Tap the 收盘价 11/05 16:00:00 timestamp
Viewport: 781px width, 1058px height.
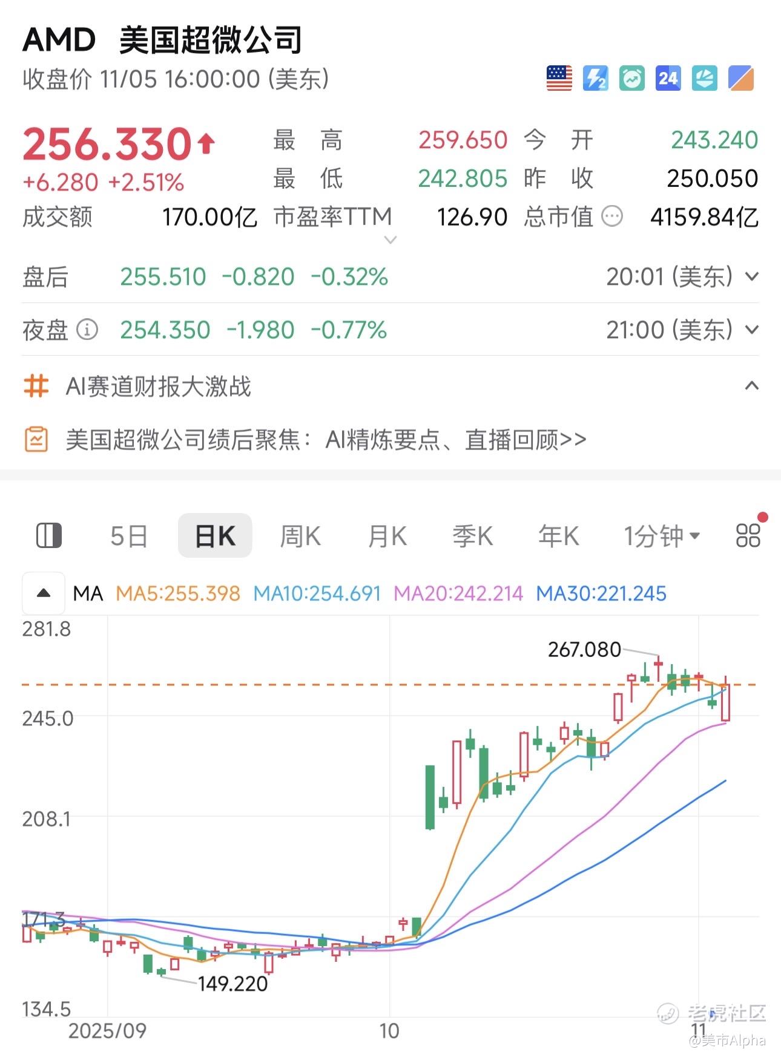176,79
